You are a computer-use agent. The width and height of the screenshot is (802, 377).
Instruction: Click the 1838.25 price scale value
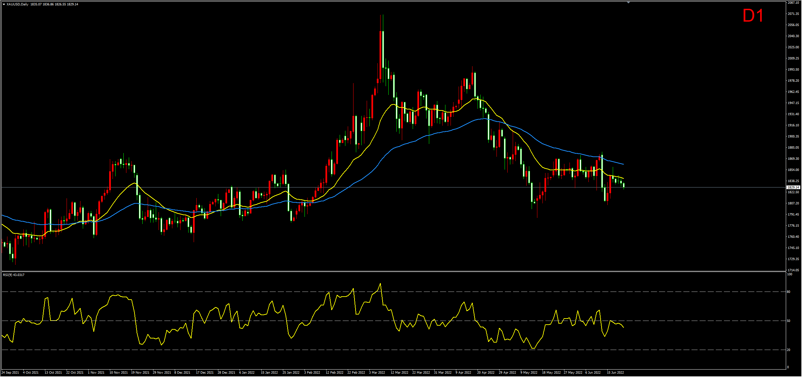(793, 181)
